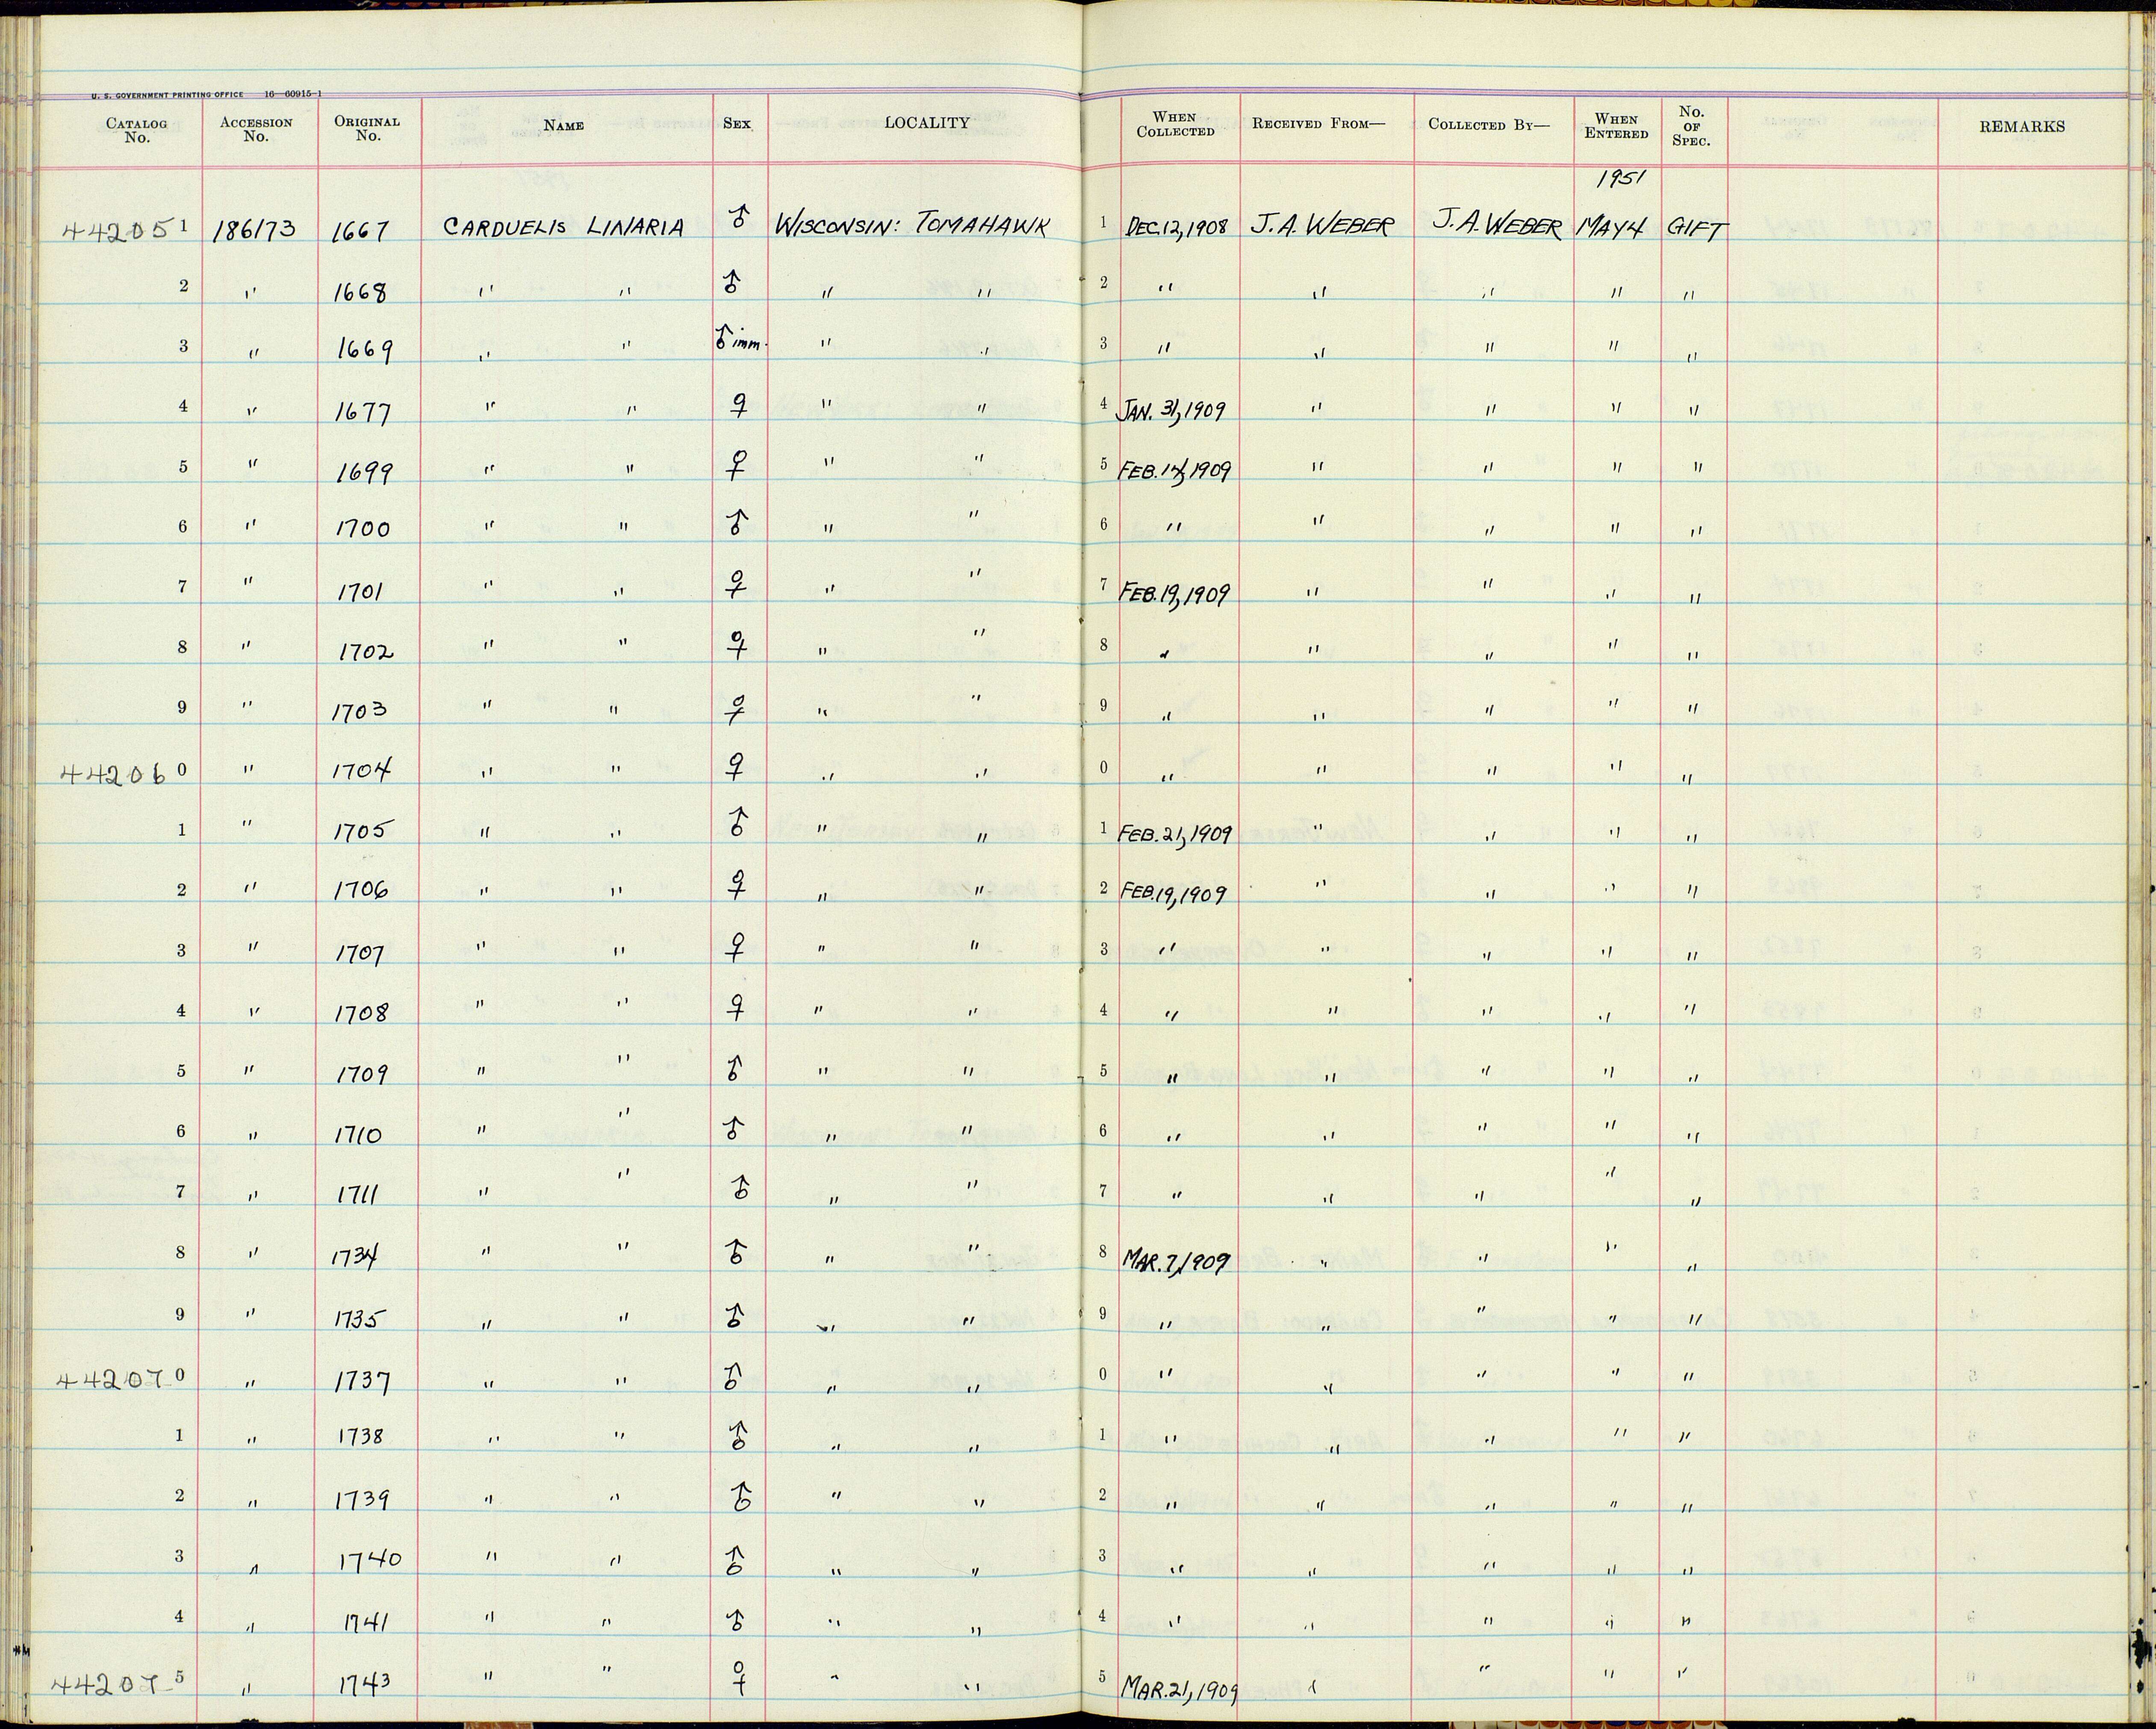The height and width of the screenshot is (1729, 2156).
Task: Click the 'Accession No.' column header
Action: [256, 130]
